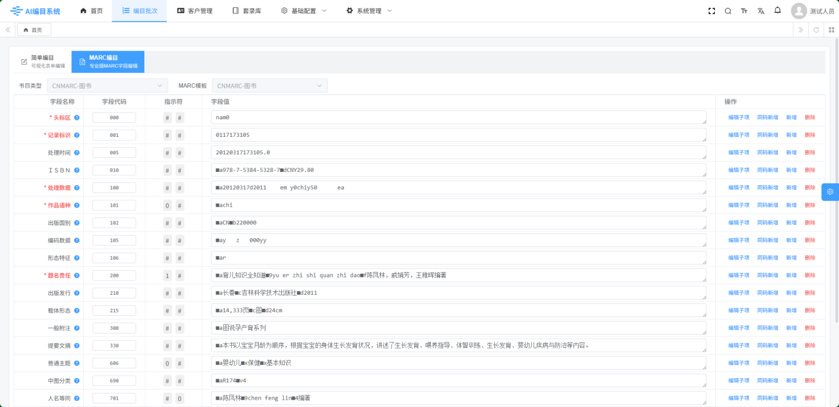This screenshot has height=407, width=839.
Task: Go to 首页 in the top navigation
Action: [92, 11]
